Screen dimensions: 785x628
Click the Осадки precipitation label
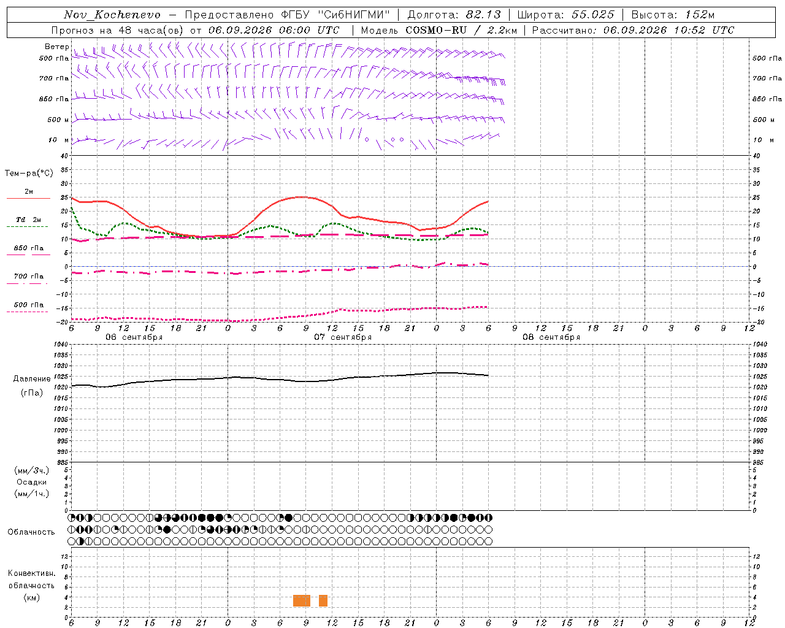[32, 482]
